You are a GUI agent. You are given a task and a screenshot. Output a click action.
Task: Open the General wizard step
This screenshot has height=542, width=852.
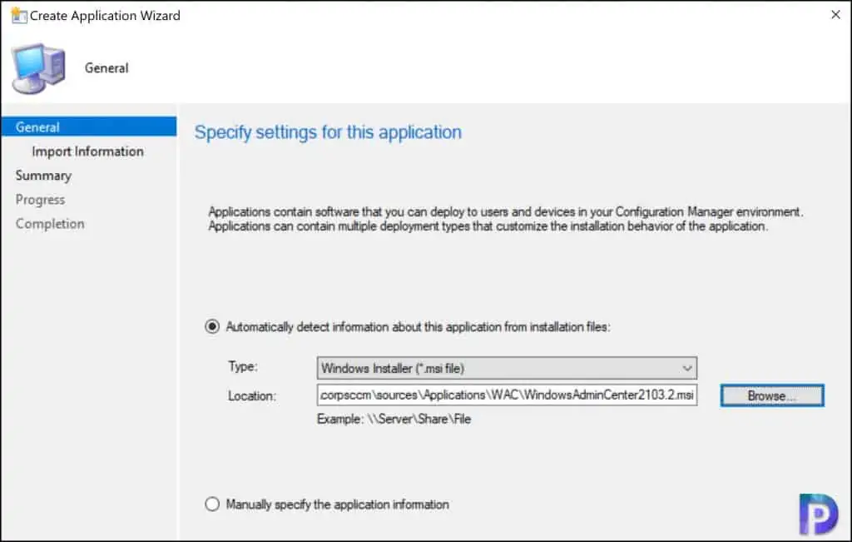[x=89, y=127]
